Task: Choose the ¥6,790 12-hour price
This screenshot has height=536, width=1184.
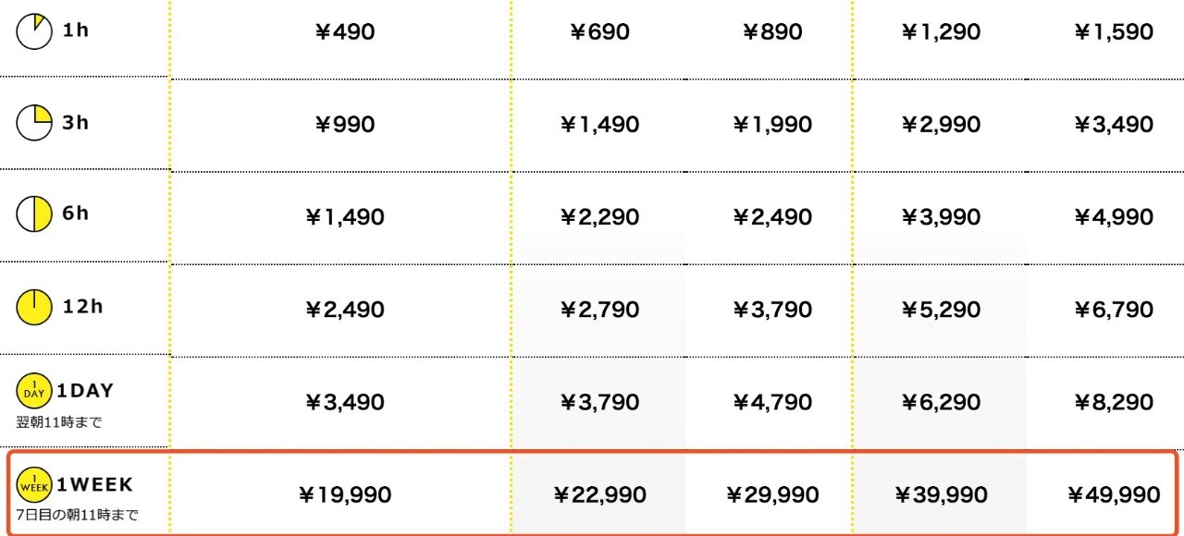Action: (x=1113, y=310)
